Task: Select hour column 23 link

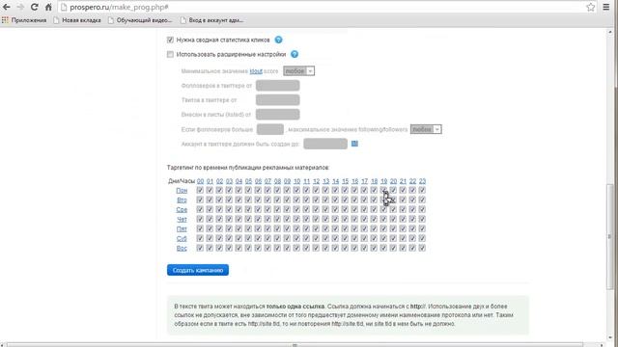Action: 422,181
